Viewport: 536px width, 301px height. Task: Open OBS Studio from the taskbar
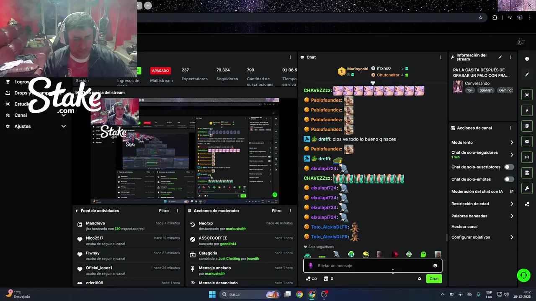click(324, 294)
